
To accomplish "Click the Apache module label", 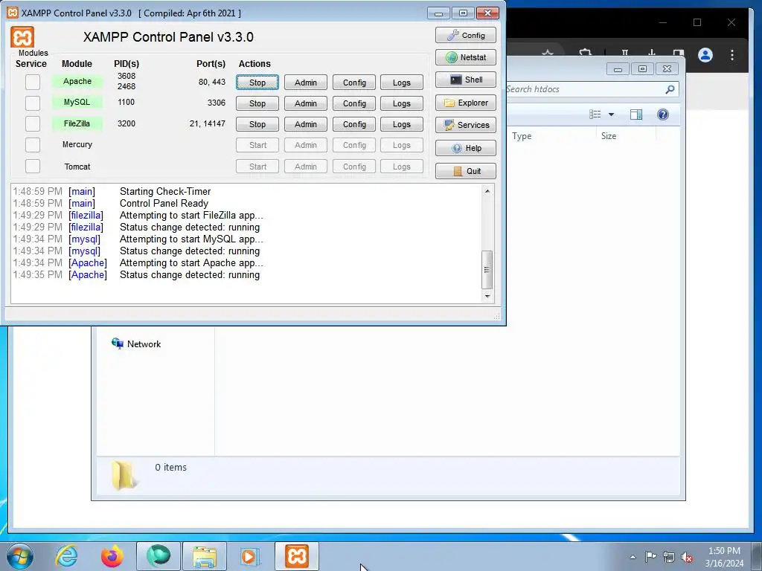I will (77, 81).
